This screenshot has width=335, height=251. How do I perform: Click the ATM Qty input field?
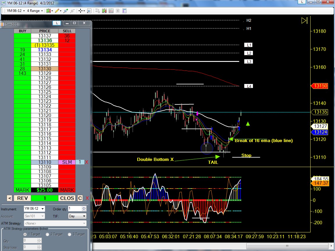click(30, 241)
